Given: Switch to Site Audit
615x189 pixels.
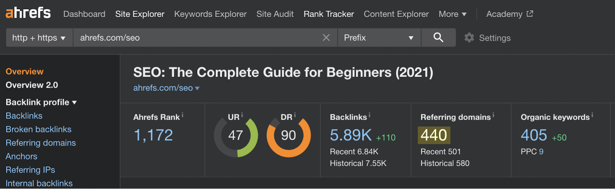Looking at the screenshot, I should pos(275,14).
